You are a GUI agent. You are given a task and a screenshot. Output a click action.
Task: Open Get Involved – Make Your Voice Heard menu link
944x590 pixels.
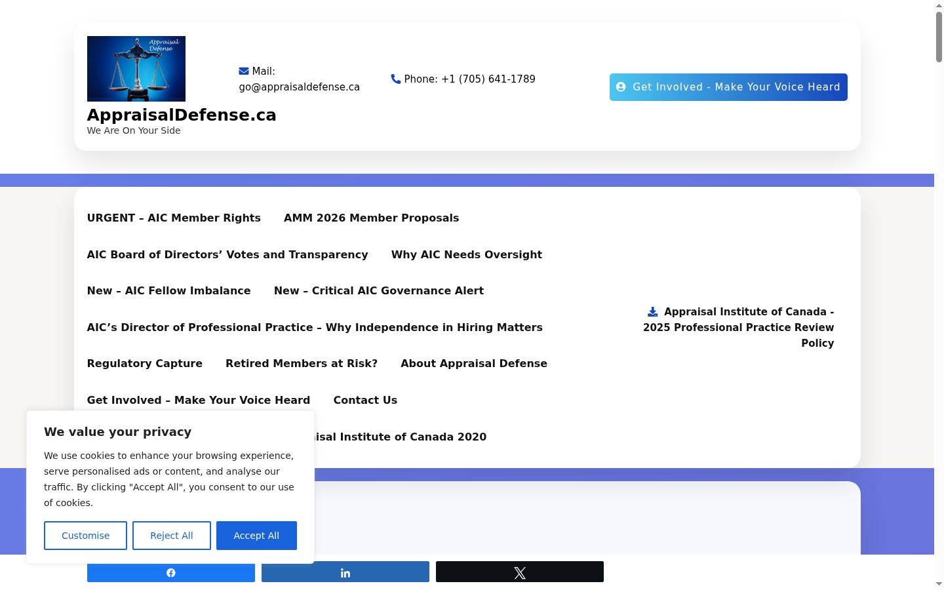[x=199, y=401]
